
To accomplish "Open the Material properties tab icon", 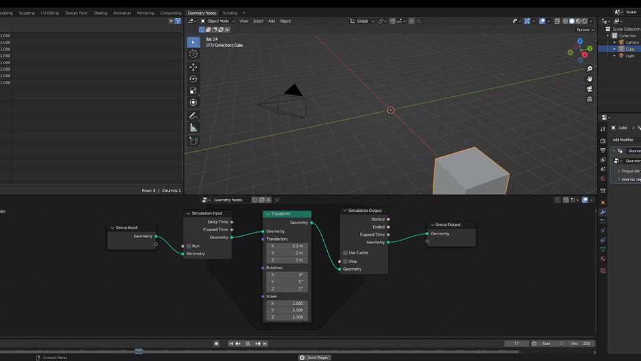I will coord(603,259).
